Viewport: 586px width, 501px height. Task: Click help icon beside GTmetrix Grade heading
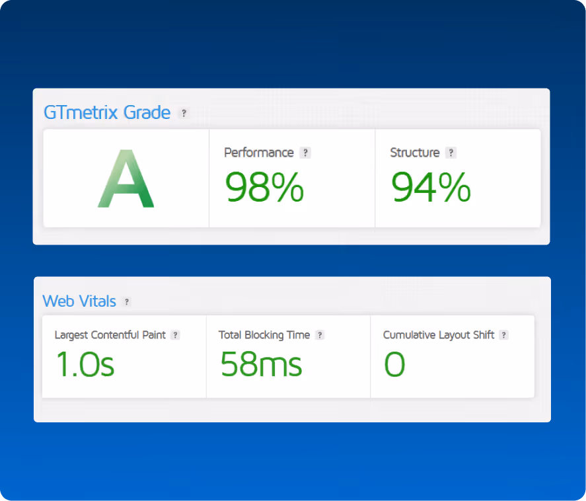pyautogui.click(x=184, y=113)
